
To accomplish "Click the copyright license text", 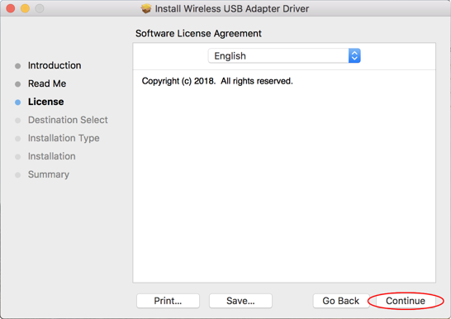I will pos(217,81).
